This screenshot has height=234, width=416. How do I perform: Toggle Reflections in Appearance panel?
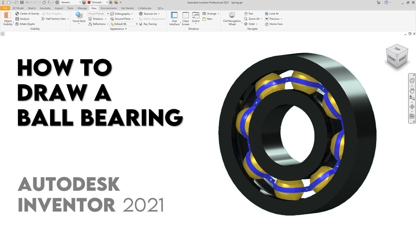97,24
